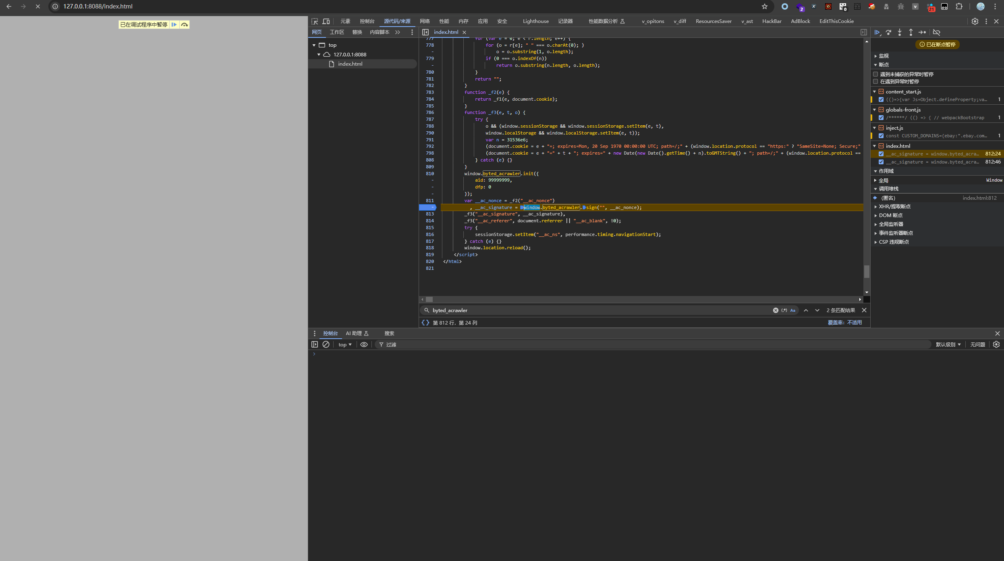Screen dimensions: 1004x561
Task: Toggle the inspect element picker
Action: click(x=315, y=21)
